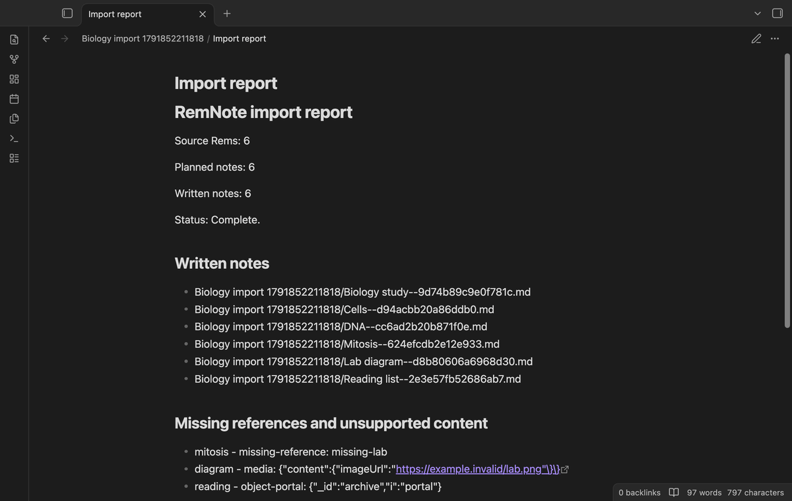Click the Source Rems: 6 line
Viewport: 792px width, 501px height.
[x=213, y=141]
